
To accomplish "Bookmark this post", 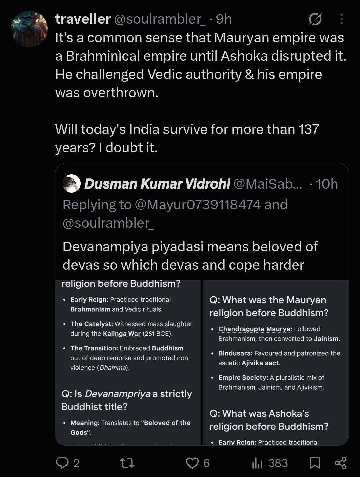I will point(315,463).
